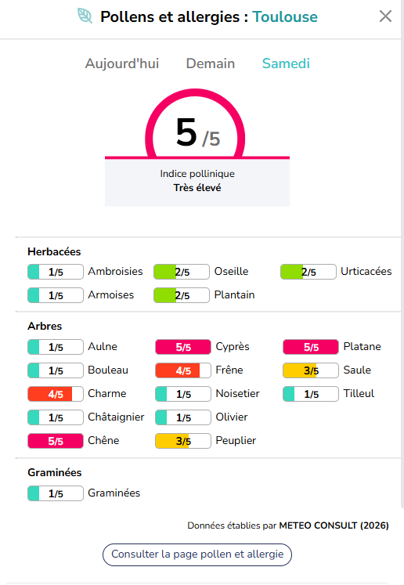Open the Consulter la page pollen et allergie button
404x585 pixels.
coord(197,554)
